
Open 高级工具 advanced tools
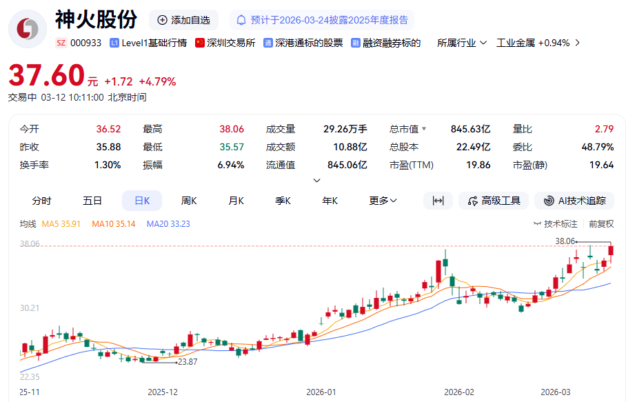click(494, 201)
